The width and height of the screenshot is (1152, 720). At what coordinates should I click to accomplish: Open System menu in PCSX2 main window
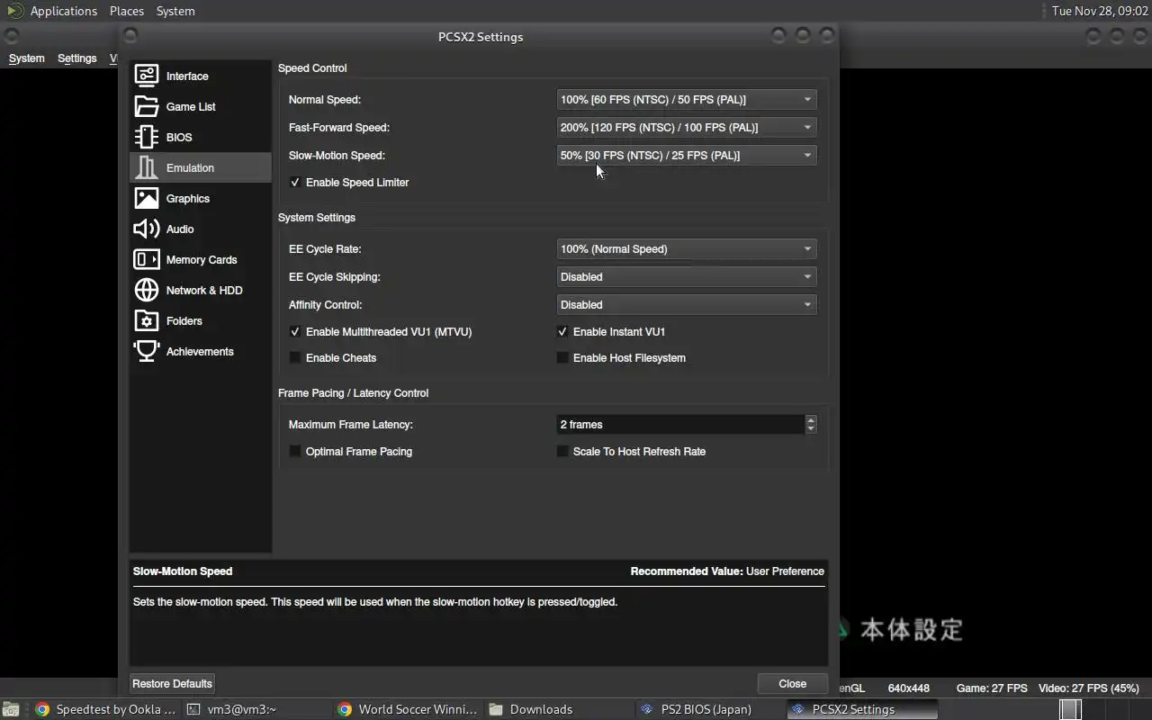coord(26,58)
